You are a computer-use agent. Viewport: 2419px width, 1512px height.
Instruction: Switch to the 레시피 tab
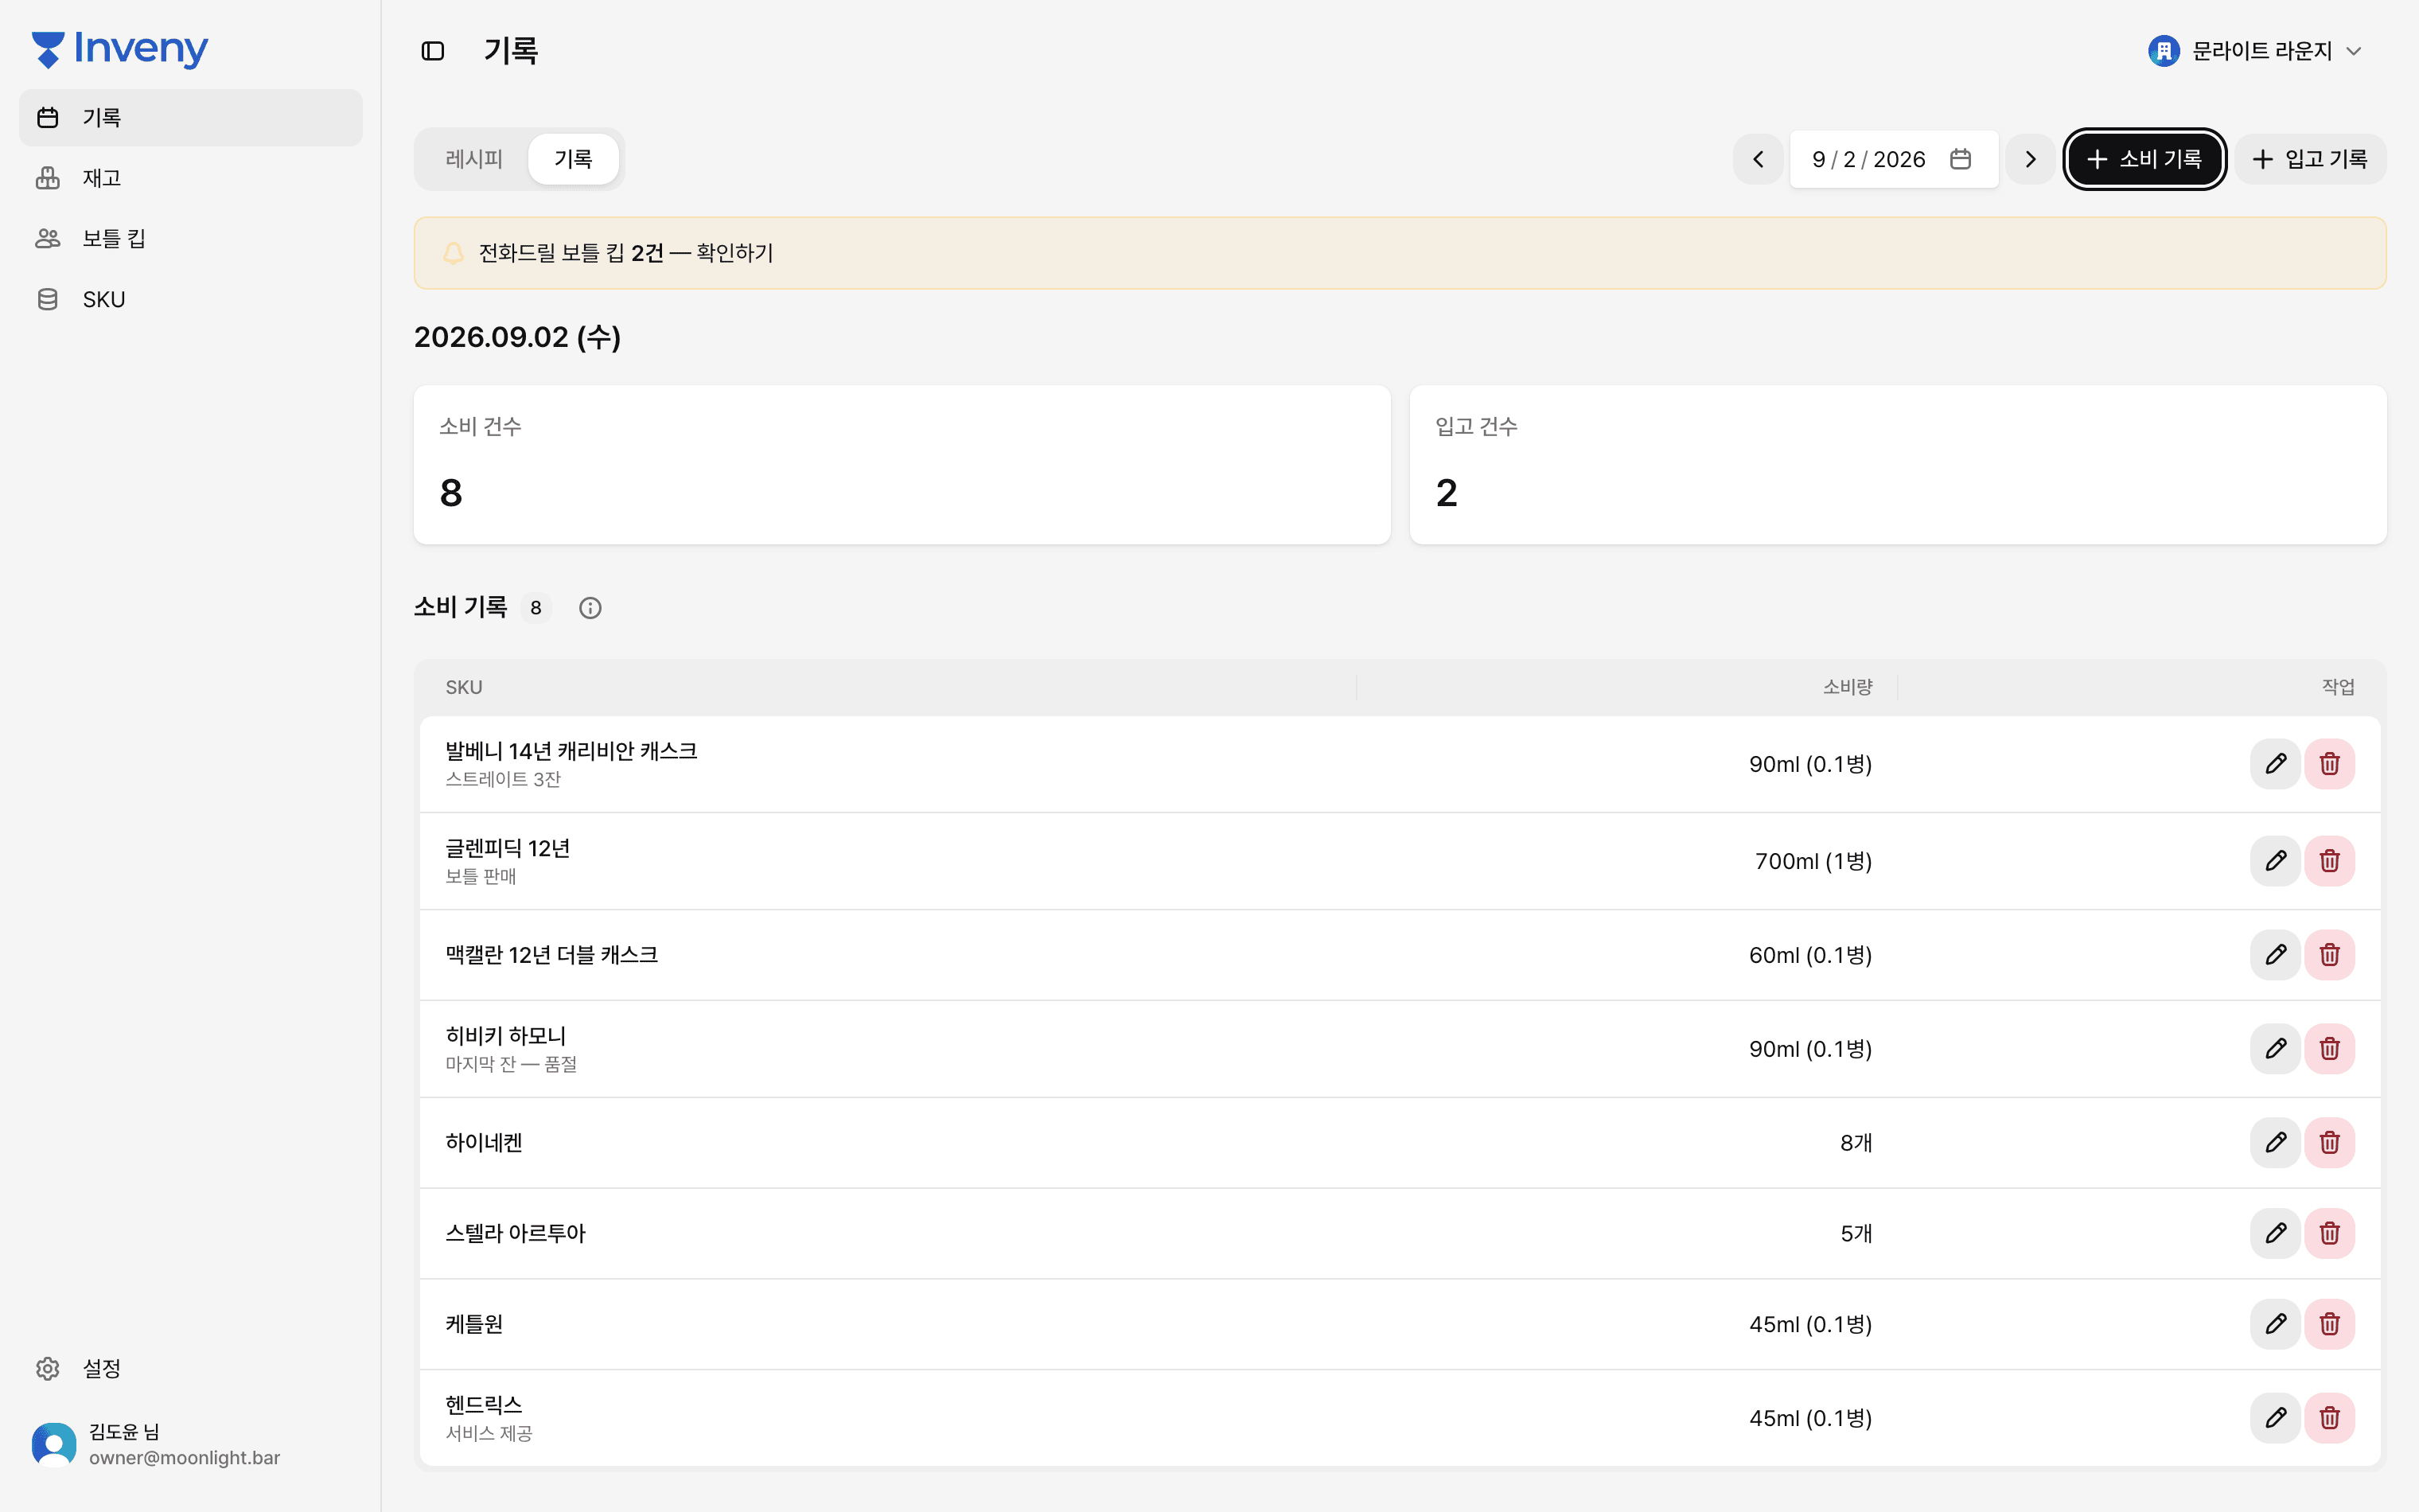tap(473, 159)
